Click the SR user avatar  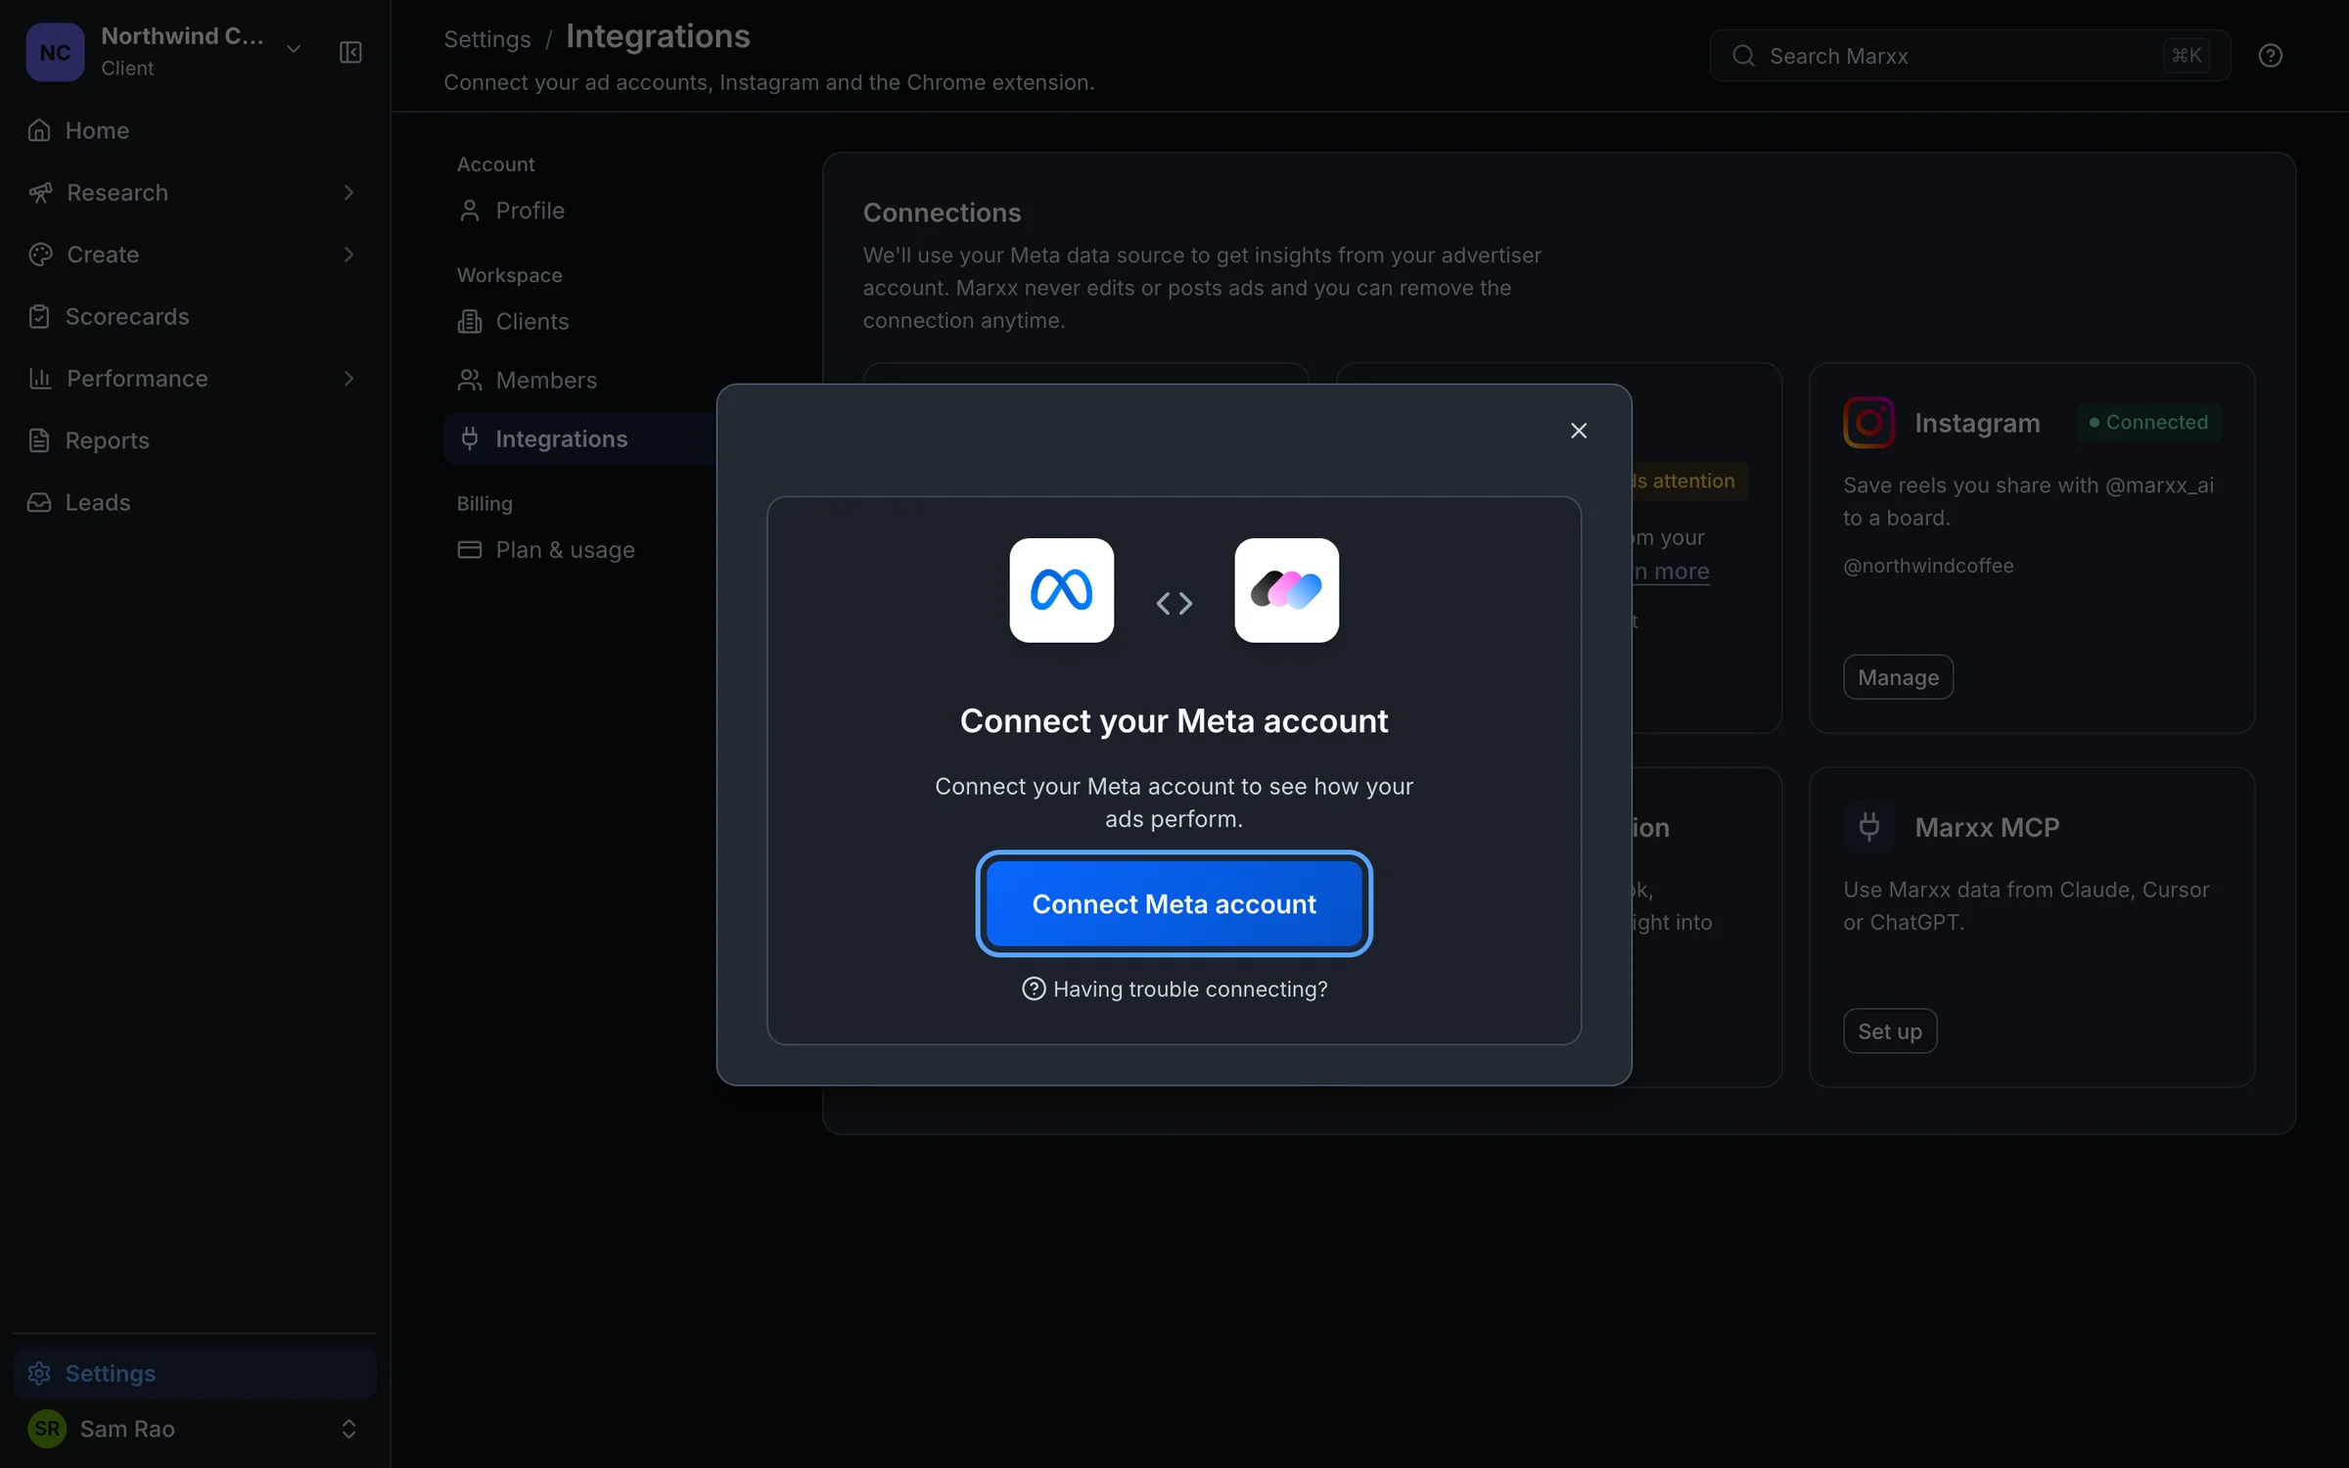click(x=47, y=1429)
